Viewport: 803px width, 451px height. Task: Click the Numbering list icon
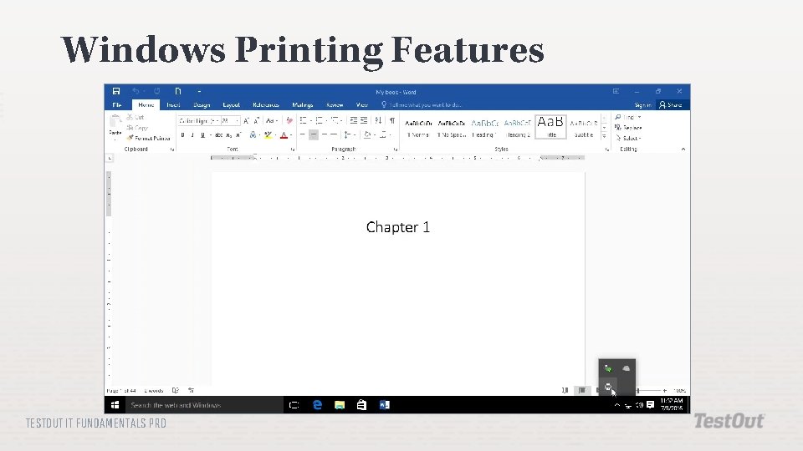coord(319,120)
